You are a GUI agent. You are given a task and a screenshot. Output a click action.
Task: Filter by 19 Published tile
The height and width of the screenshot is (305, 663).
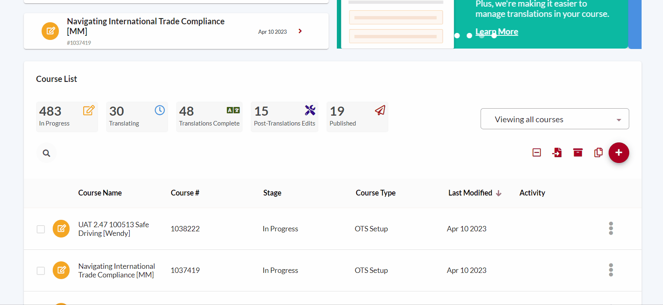pyautogui.click(x=357, y=117)
